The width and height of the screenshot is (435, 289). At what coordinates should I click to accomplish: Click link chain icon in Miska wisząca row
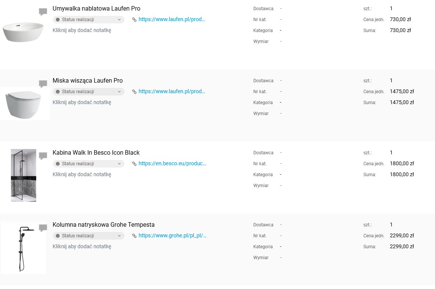pos(134,92)
